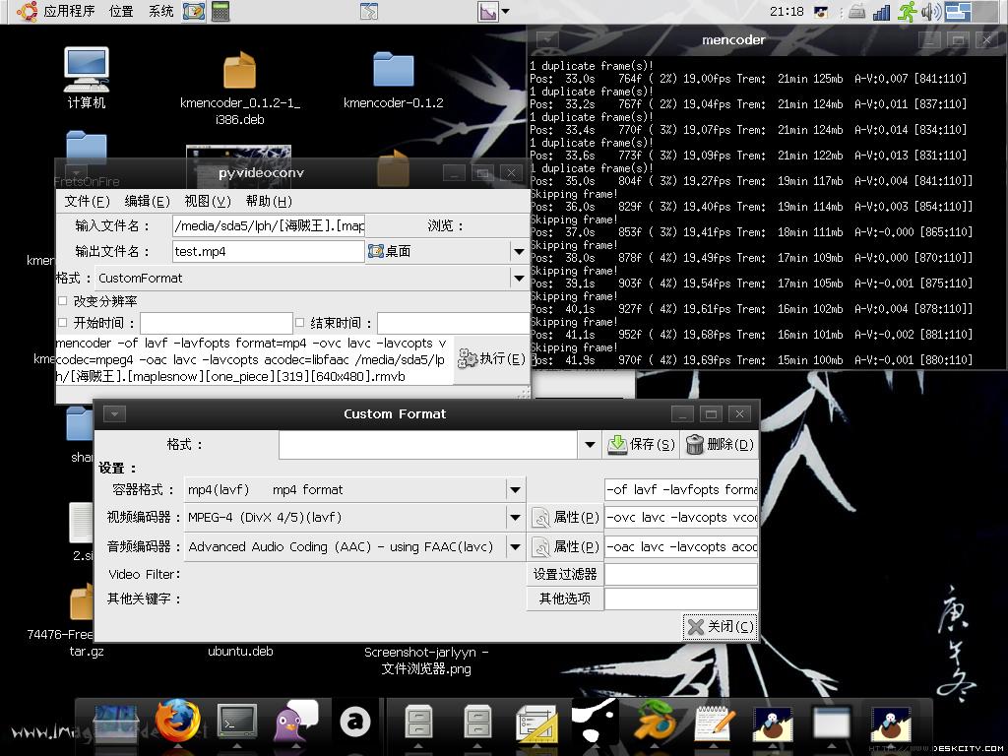Open the 编辑(E) menu in pyvideoconv
Image resolution: width=1008 pixels, height=756 pixels.
pos(147,201)
